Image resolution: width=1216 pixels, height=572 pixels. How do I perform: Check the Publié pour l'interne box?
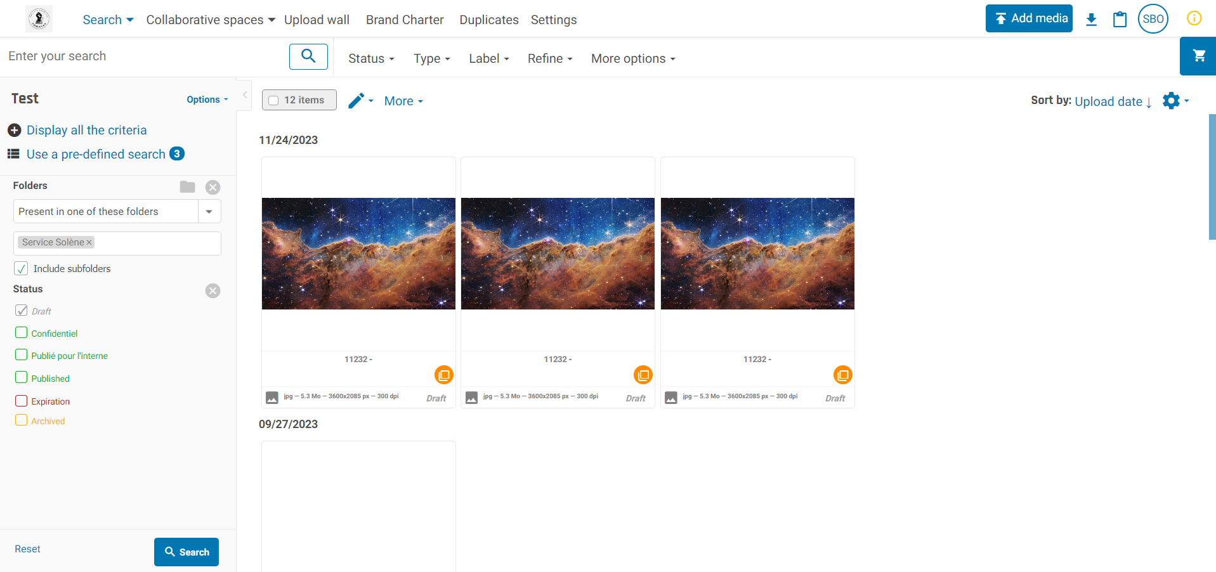point(22,354)
